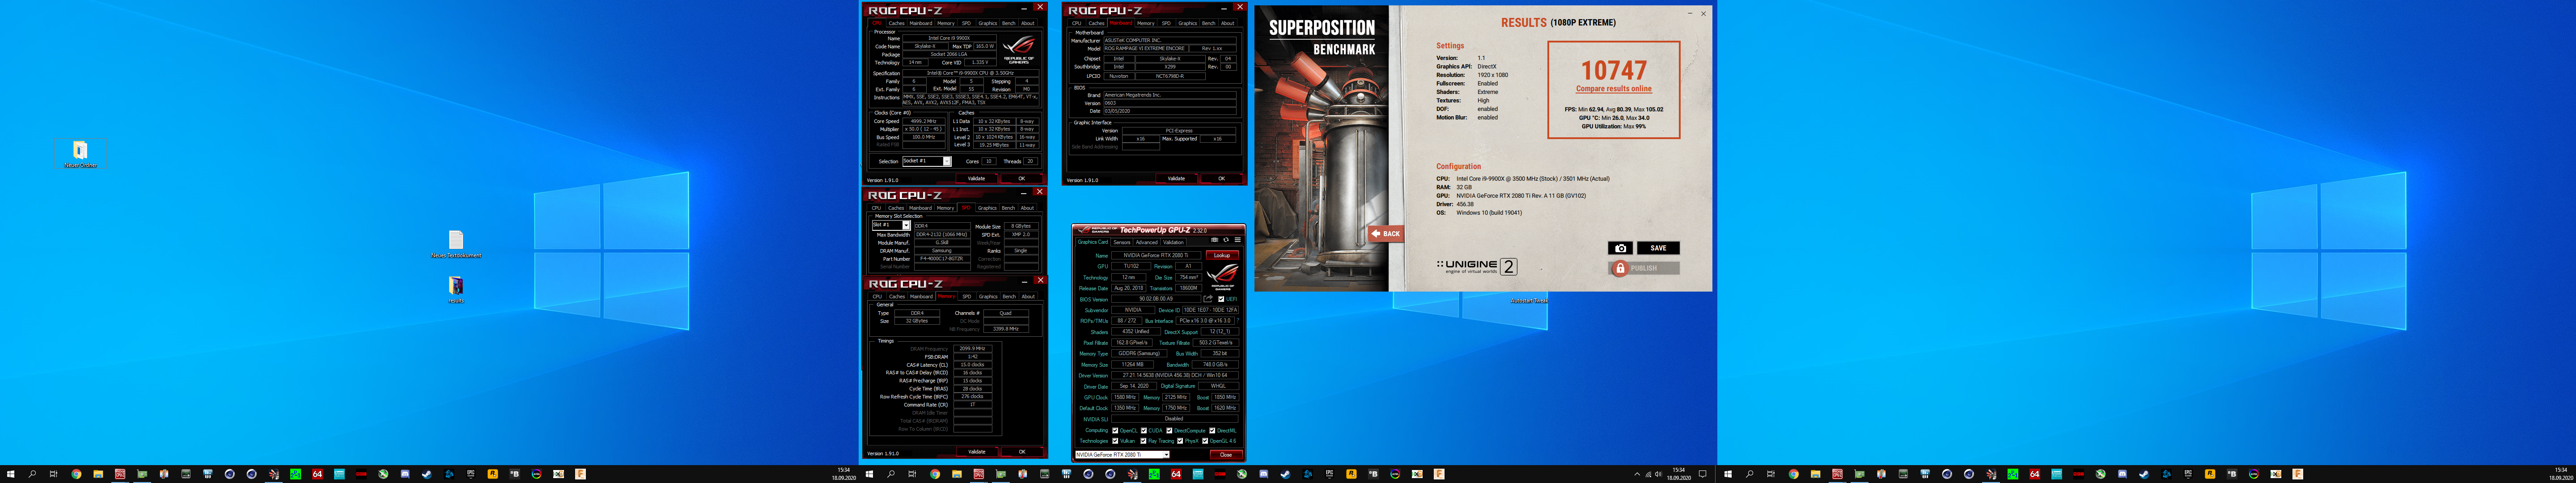Select the Neues Textdokument desktop file icon

click(456, 244)
